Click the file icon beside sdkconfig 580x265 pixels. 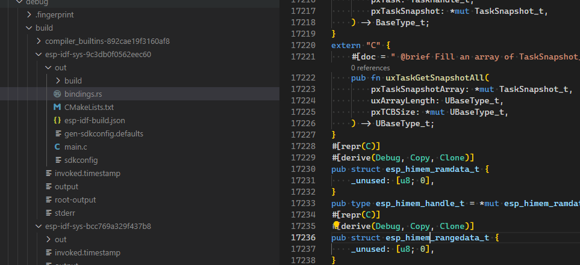click(58, 160)
